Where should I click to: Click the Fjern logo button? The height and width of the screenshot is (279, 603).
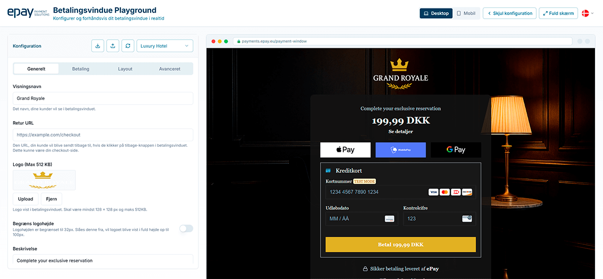click(x=51, y=199)
